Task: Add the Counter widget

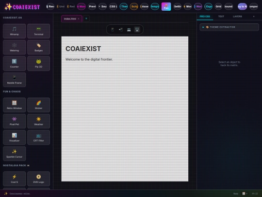Action: tap(15, 64)
